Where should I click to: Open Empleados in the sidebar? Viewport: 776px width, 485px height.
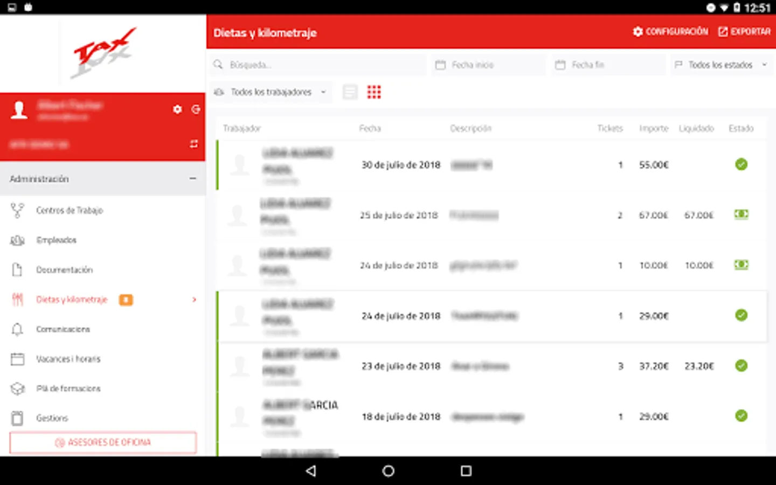[56, 240]
